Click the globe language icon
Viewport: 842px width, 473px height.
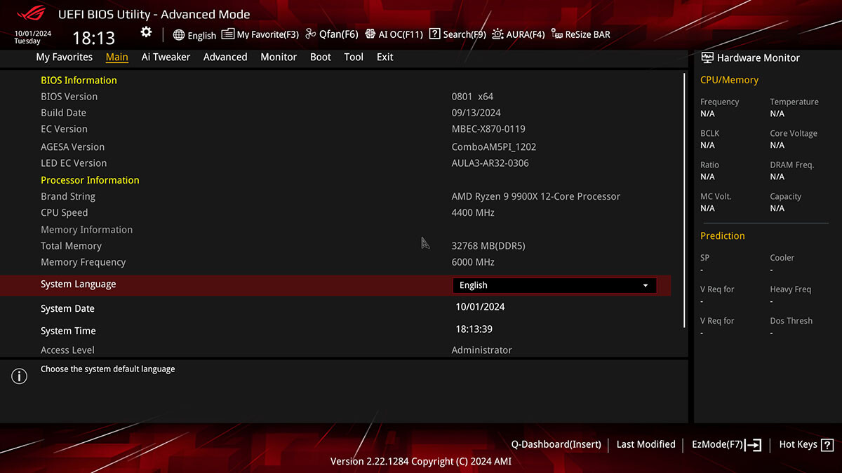(179, 35)
